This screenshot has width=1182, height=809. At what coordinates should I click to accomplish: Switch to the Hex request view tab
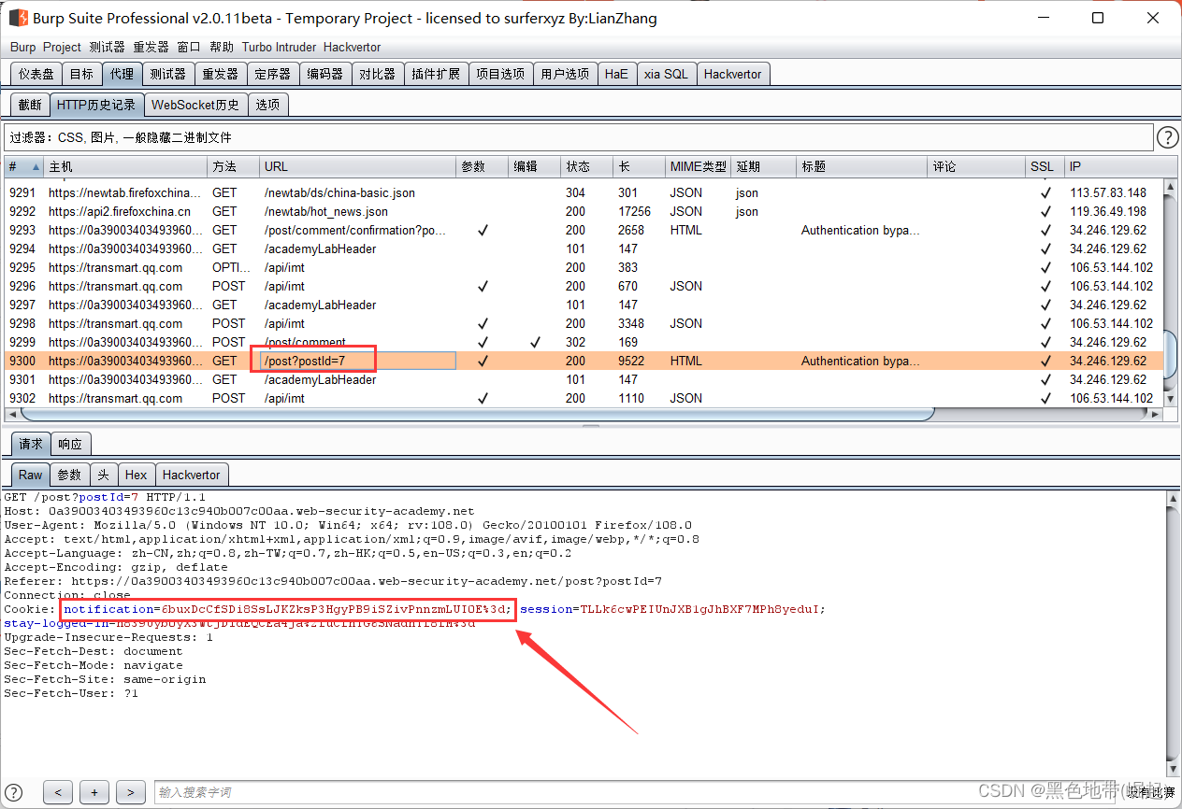pyautogui.click(x=137, y=475)
